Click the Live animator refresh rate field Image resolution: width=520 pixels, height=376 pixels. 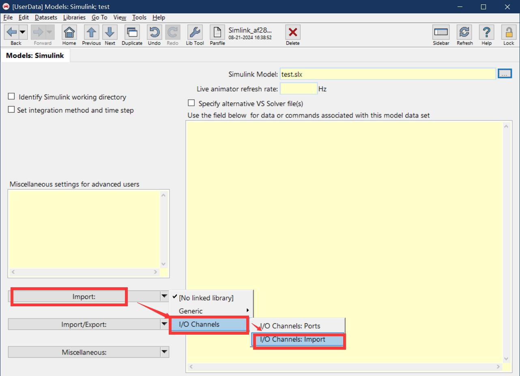coord(299,89)
